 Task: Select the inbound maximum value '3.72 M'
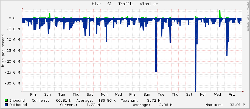click(x=154, y=101)
